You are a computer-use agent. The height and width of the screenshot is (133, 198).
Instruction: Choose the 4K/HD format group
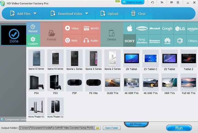(x=91, y=28)
